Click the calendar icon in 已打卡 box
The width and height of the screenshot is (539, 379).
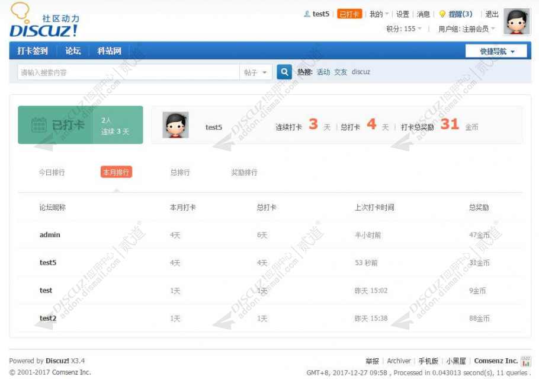[39, 125]
